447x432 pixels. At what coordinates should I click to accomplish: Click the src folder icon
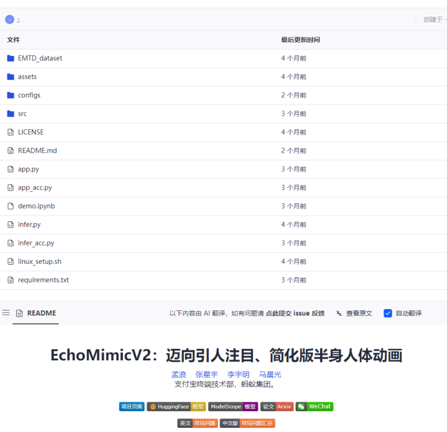(10, 114)
